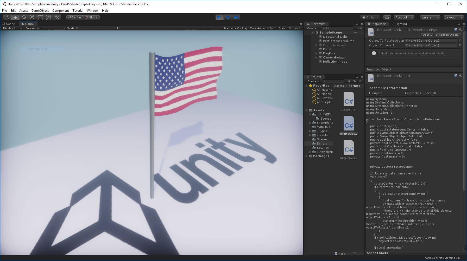Click Execution Order... button

[x=447, y=35]
